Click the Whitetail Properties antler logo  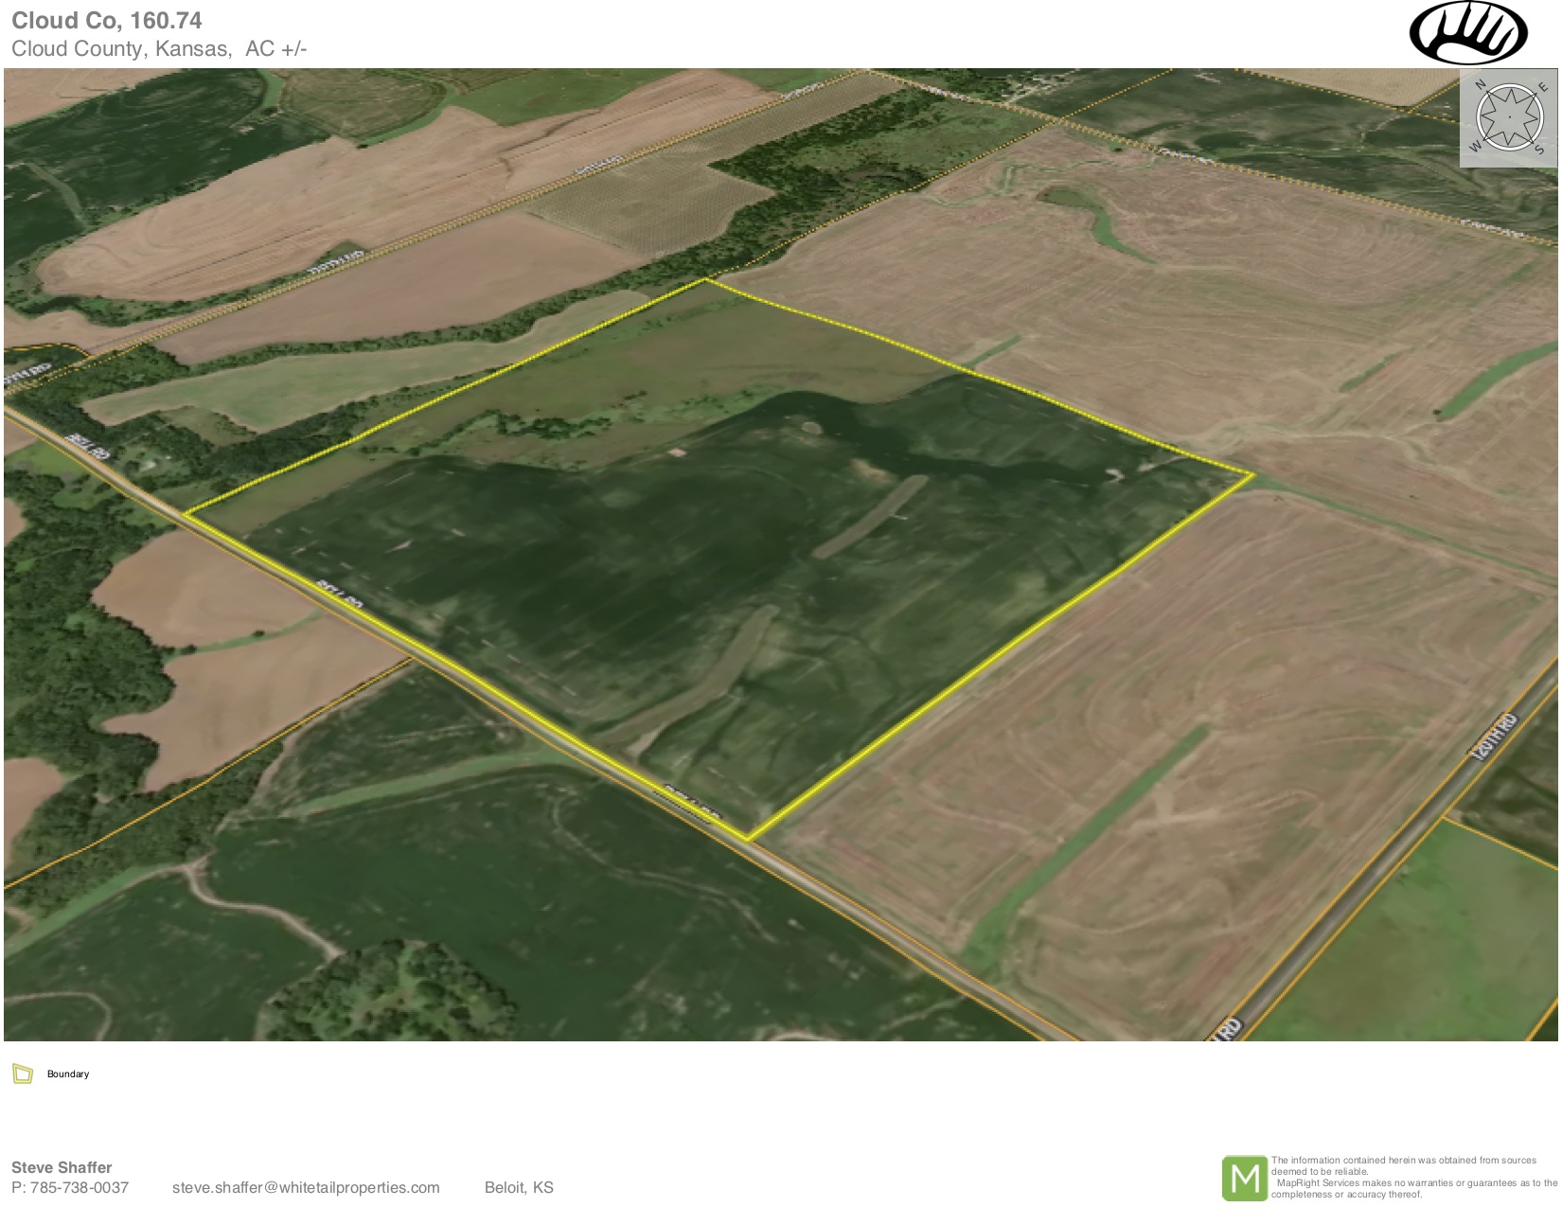(1467, 34)
